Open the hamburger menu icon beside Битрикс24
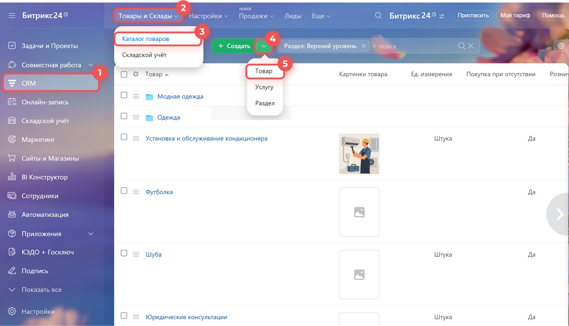Screen dimensions: 569x326 [x=12, y=15]
